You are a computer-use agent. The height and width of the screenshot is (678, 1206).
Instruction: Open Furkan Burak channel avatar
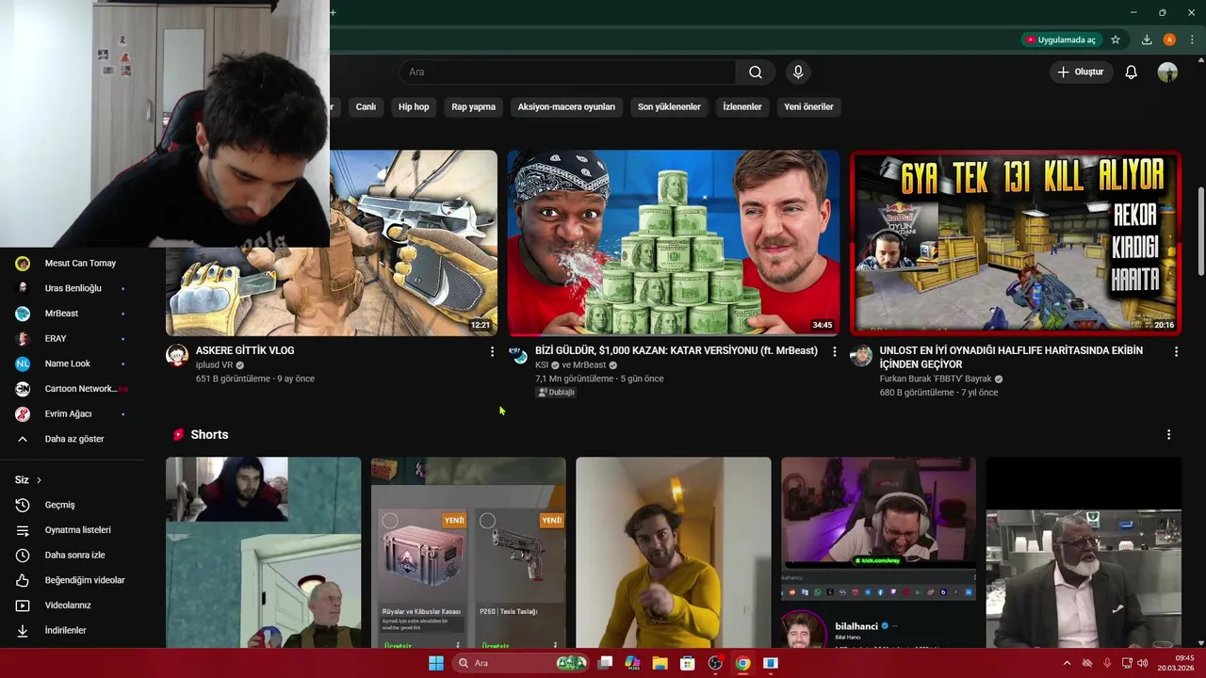[861, 355]
